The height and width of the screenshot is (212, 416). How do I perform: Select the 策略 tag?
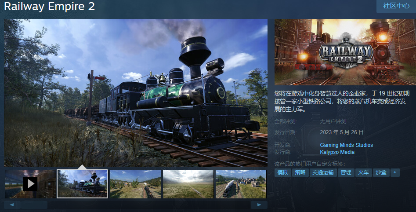click(x=300, y=172)
